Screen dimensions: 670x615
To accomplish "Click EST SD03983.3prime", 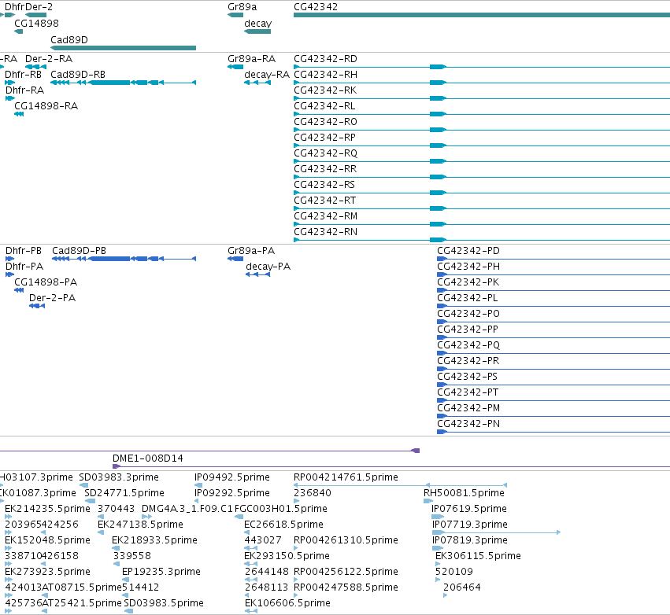I will click(119, 477).
